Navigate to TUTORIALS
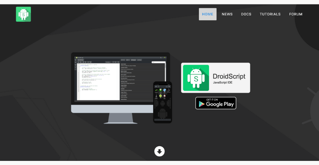The height and width of the screenshot is (165, 319). 270,14
